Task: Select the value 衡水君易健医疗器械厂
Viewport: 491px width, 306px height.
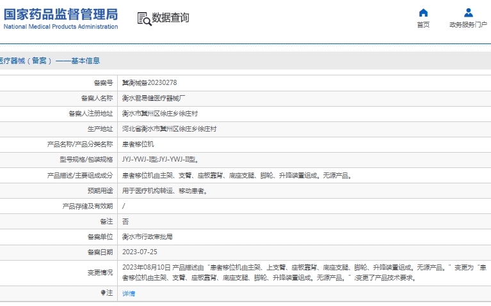Action: 154,98
